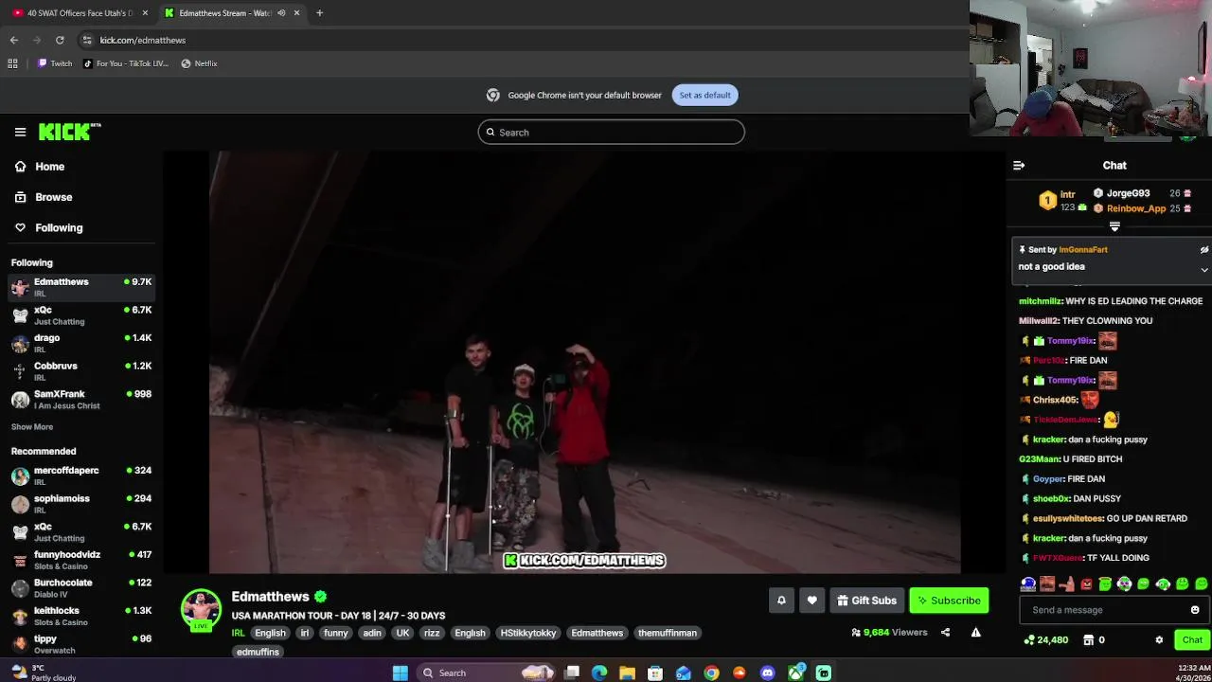Open SamXFrank channel in sidebar
Screen dimensions: 1212x682
click(81, 399)
